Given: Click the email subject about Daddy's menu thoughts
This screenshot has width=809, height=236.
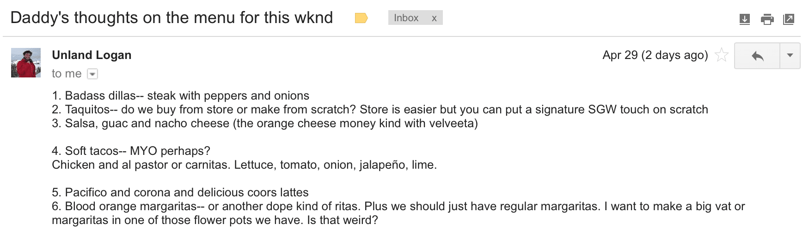Looking at the screenshot, I should pyautogui.click(x=172, y=18).
